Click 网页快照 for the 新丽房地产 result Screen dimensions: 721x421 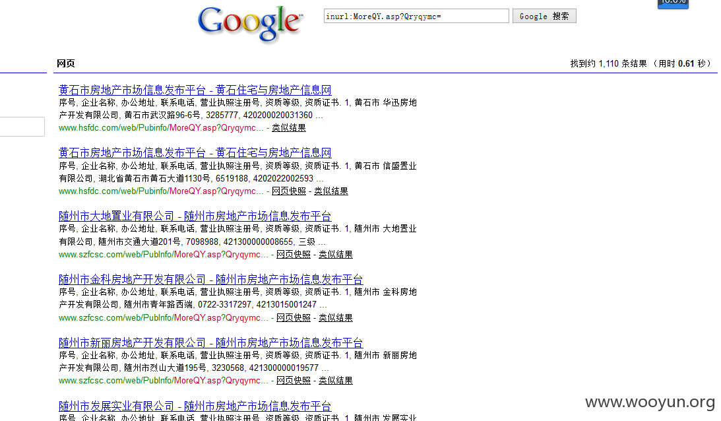click(x=294, y=381)
